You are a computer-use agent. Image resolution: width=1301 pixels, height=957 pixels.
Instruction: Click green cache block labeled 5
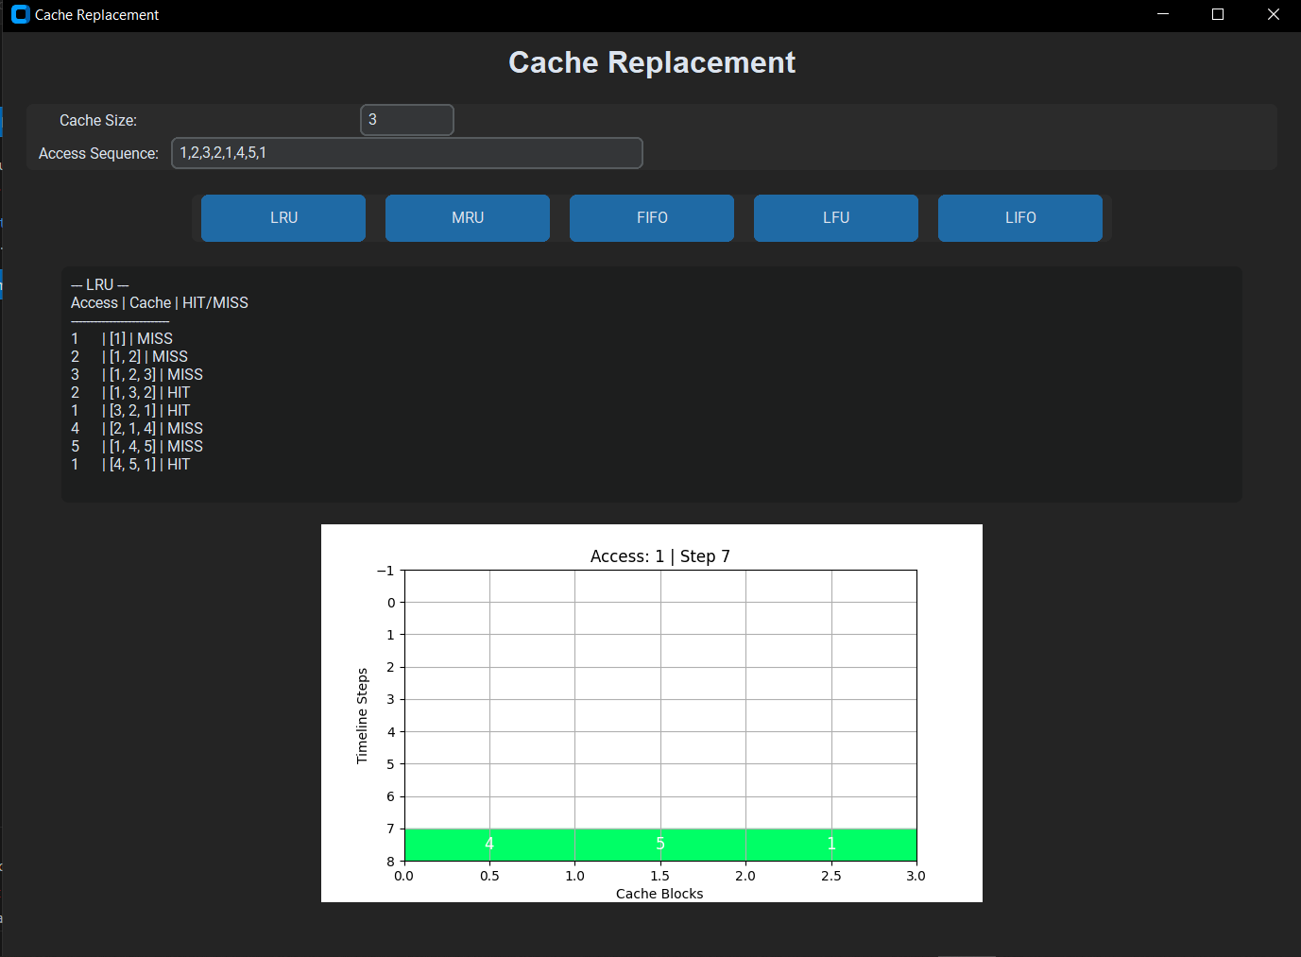660,845
